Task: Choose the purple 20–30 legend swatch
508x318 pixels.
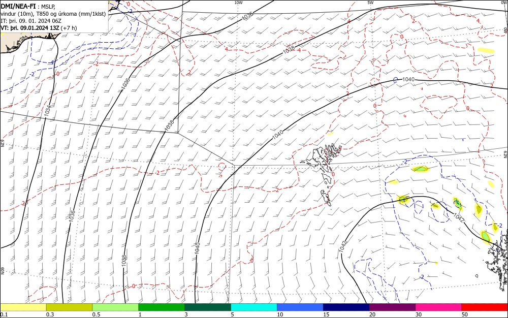Action: click(392, 307)
